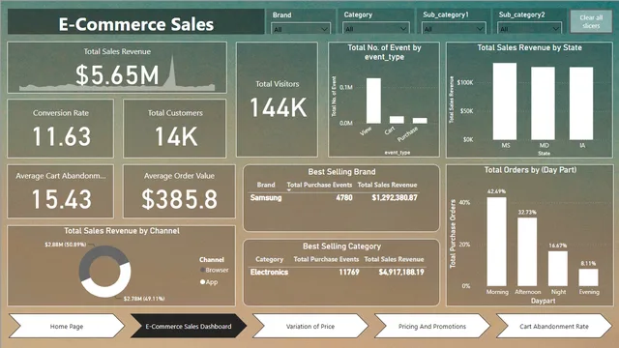619x348 pixels.
Task: Click the Samsung row in Best Selling Brand
Action: pos(334,197)
